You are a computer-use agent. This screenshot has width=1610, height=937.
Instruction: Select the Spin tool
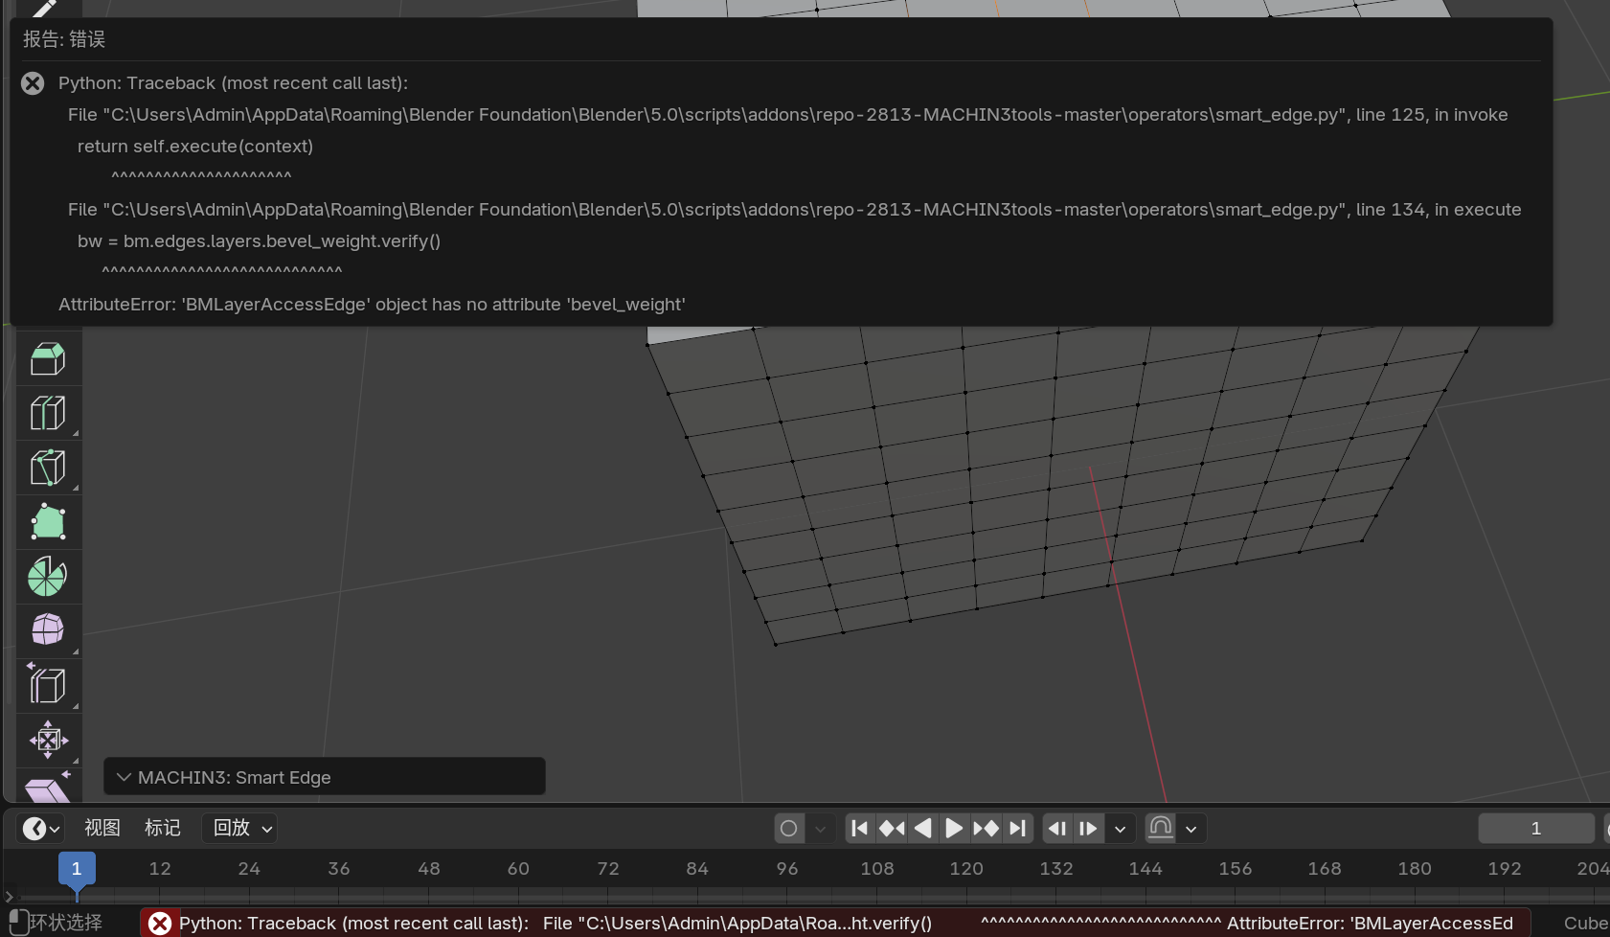click(47, 577)
